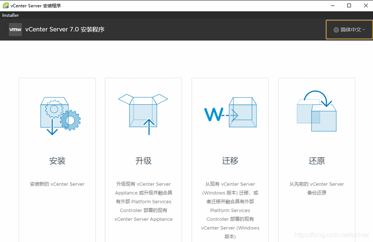This screenshot has height=242, width=373.
Task: Maximize the vCenter Server installer window
Action: 349,6
